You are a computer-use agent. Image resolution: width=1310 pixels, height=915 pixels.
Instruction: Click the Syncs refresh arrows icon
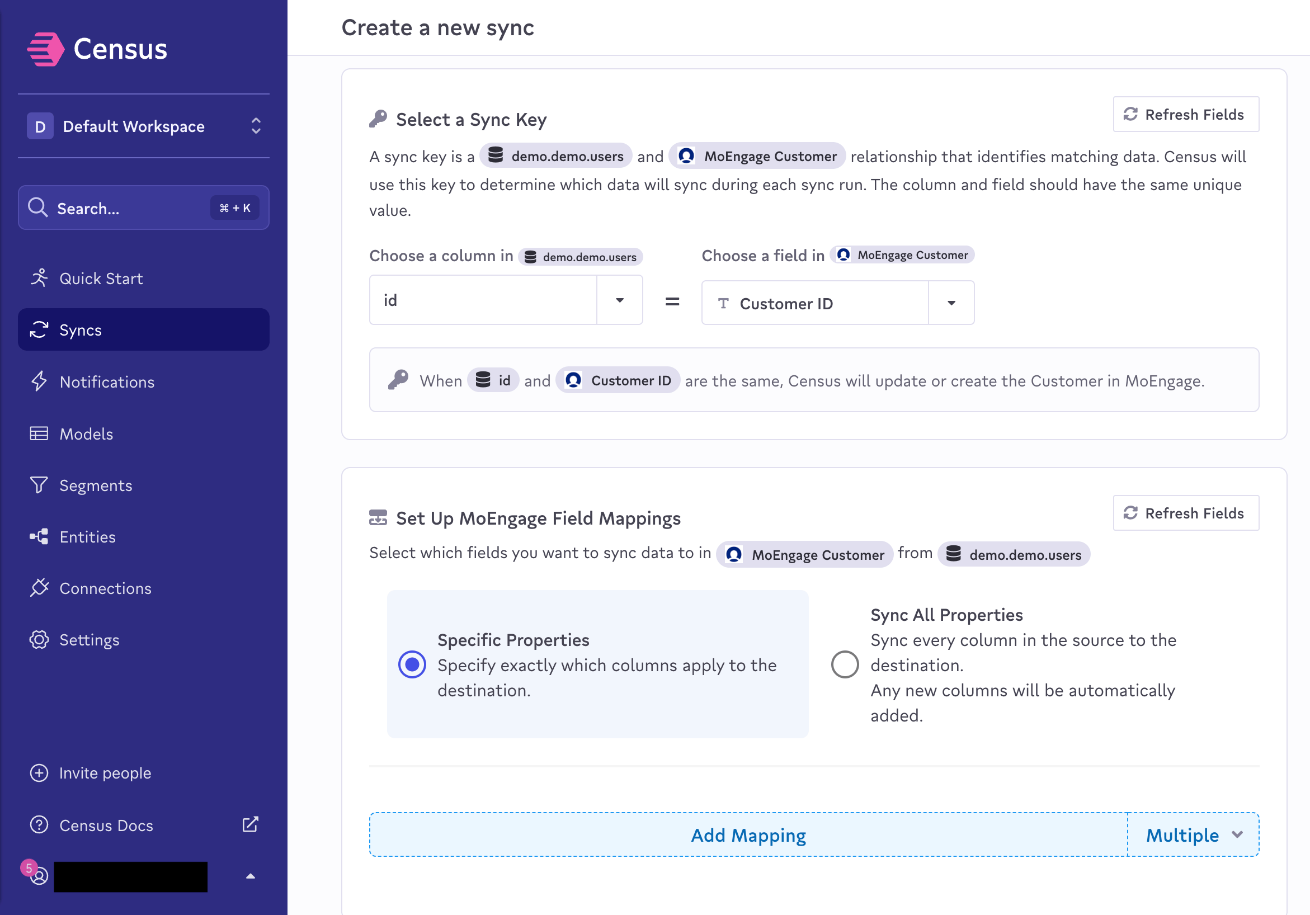(39, 329)
